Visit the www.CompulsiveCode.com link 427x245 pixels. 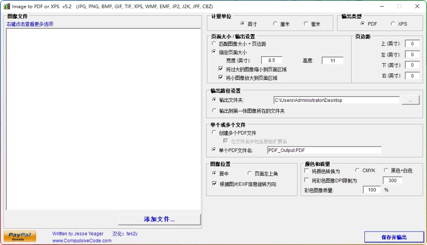coord(81,240)
